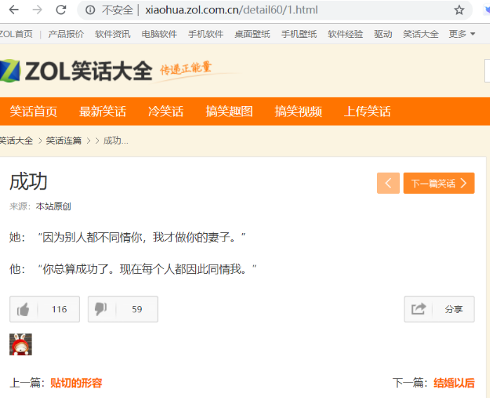The height and width of the screenshot is (398, 490).
Task: Click the thumbs-up like icon
Action: [x=23, y=310]
